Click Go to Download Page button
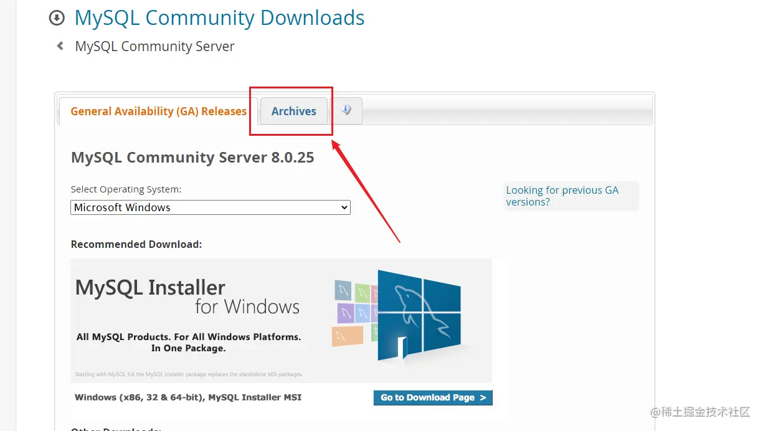The height and width of the screenshot is (431, 763). point(433,397)
